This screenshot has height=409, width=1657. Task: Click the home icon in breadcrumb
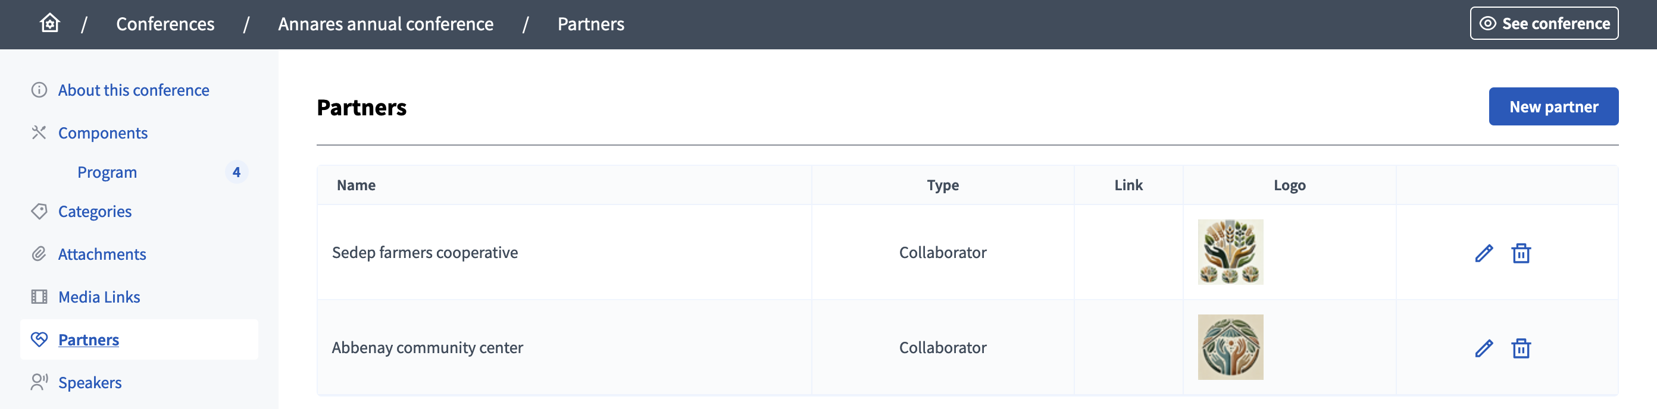[x=49, y=24]
